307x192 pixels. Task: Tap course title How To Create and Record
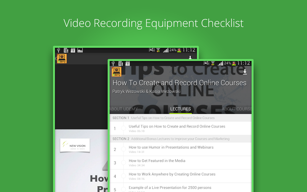point(179,83)
